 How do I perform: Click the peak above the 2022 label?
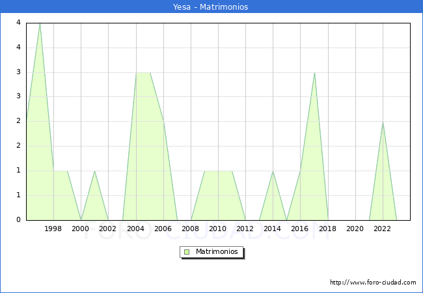click(x=383, y=122)
